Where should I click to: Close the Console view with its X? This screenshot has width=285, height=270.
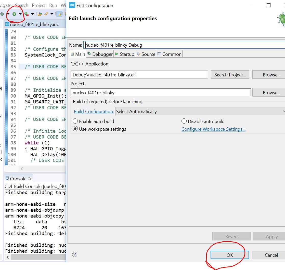30,178
